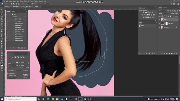Select the Lasso tool in toolbar
The image size is (180, 101).
click(x=2, y=14)
